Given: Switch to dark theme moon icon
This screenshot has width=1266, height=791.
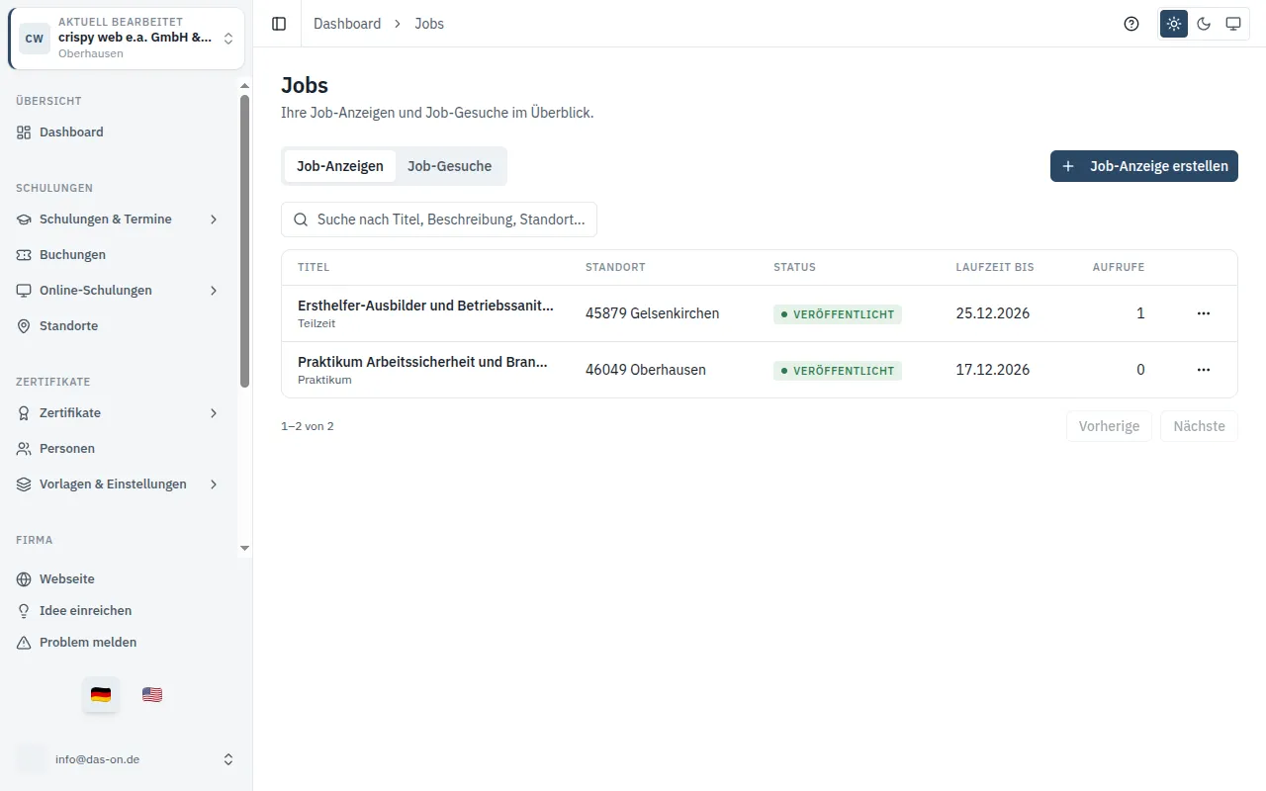Looking at the screenshot, I should (x=1204, y=24).
